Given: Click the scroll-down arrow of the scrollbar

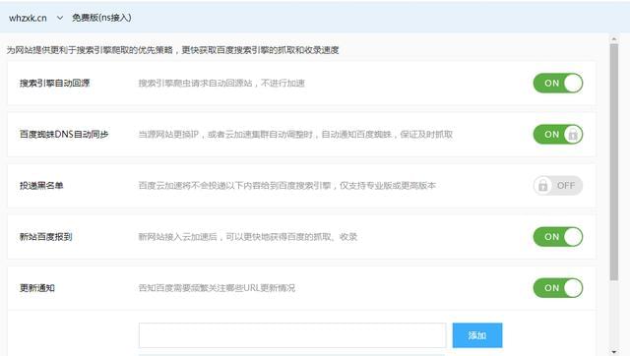Looking at the screenshot, I should pyautogui.click(x=613, y=352).
